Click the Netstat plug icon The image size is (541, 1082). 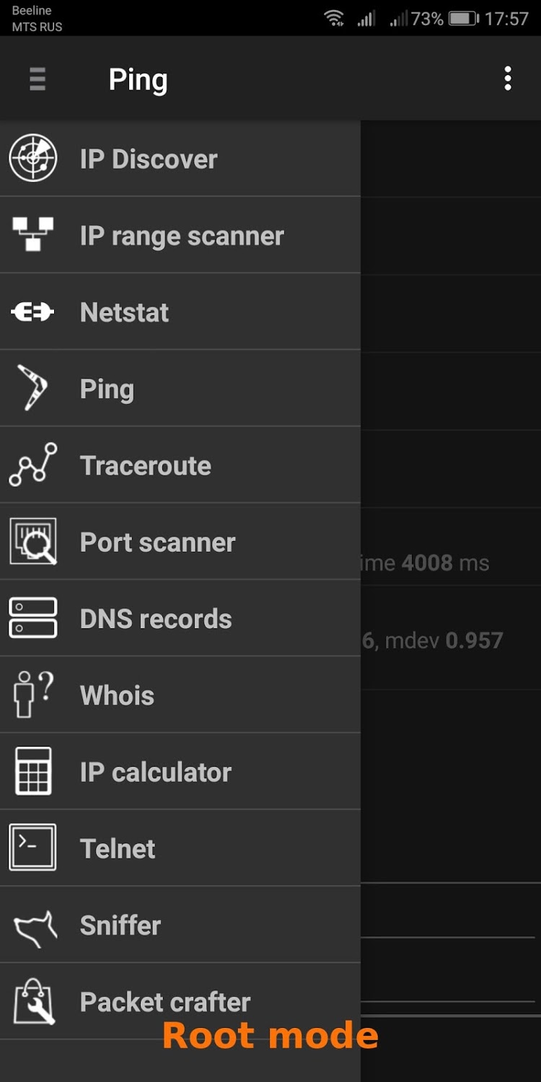(33, 312)
